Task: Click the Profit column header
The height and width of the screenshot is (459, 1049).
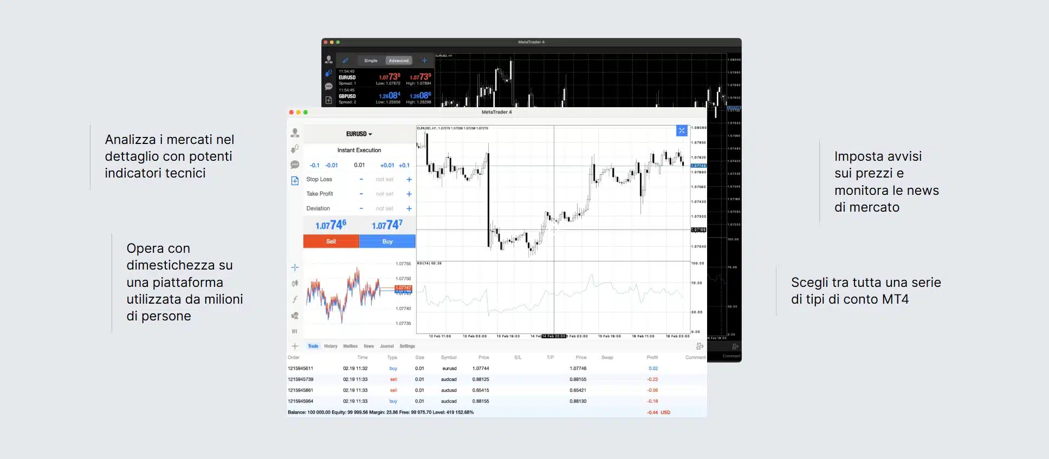Action: tap(652, 358)
